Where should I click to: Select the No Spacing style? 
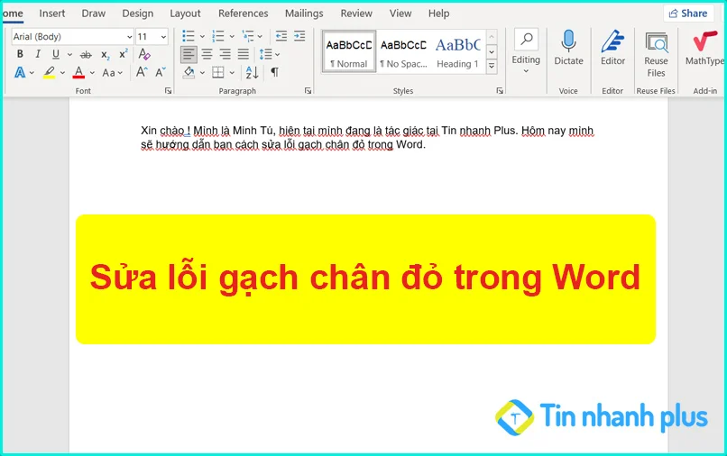coord(403,52)
